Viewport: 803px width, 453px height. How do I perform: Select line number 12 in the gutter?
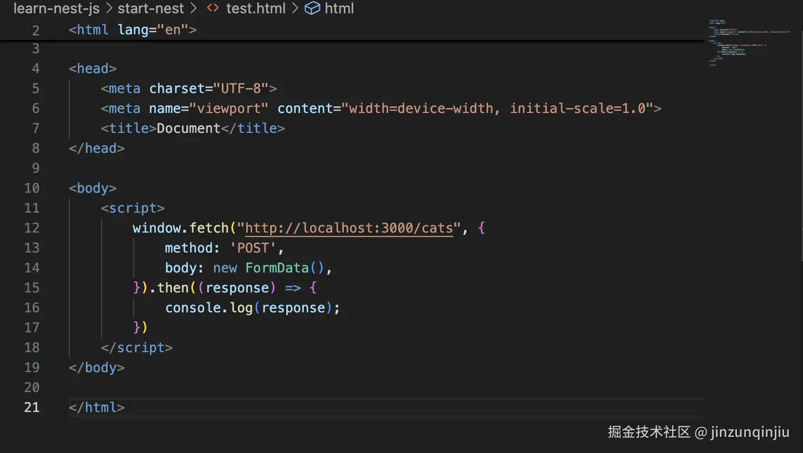pos(32,228)
